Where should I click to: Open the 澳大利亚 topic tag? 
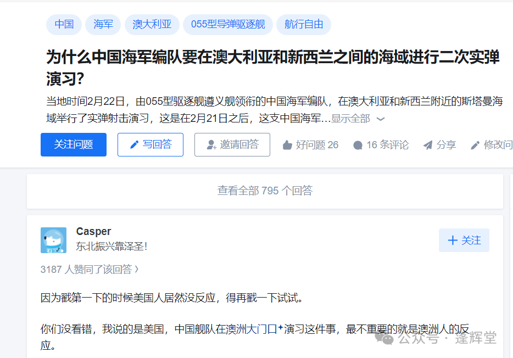click(x=152, y=25)
